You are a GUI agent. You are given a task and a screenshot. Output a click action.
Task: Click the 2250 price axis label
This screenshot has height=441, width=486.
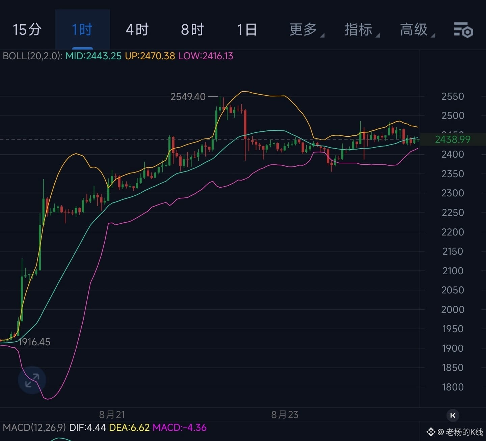453,213
